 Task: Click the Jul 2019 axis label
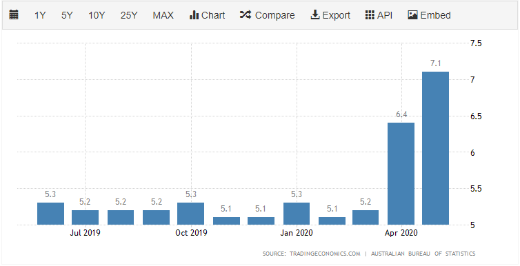click(x=85, y=233)
